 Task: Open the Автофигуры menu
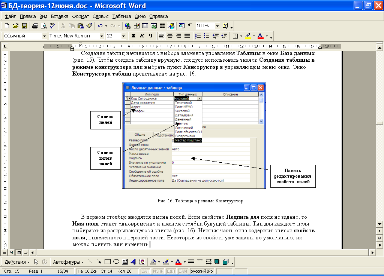(68, 262)
